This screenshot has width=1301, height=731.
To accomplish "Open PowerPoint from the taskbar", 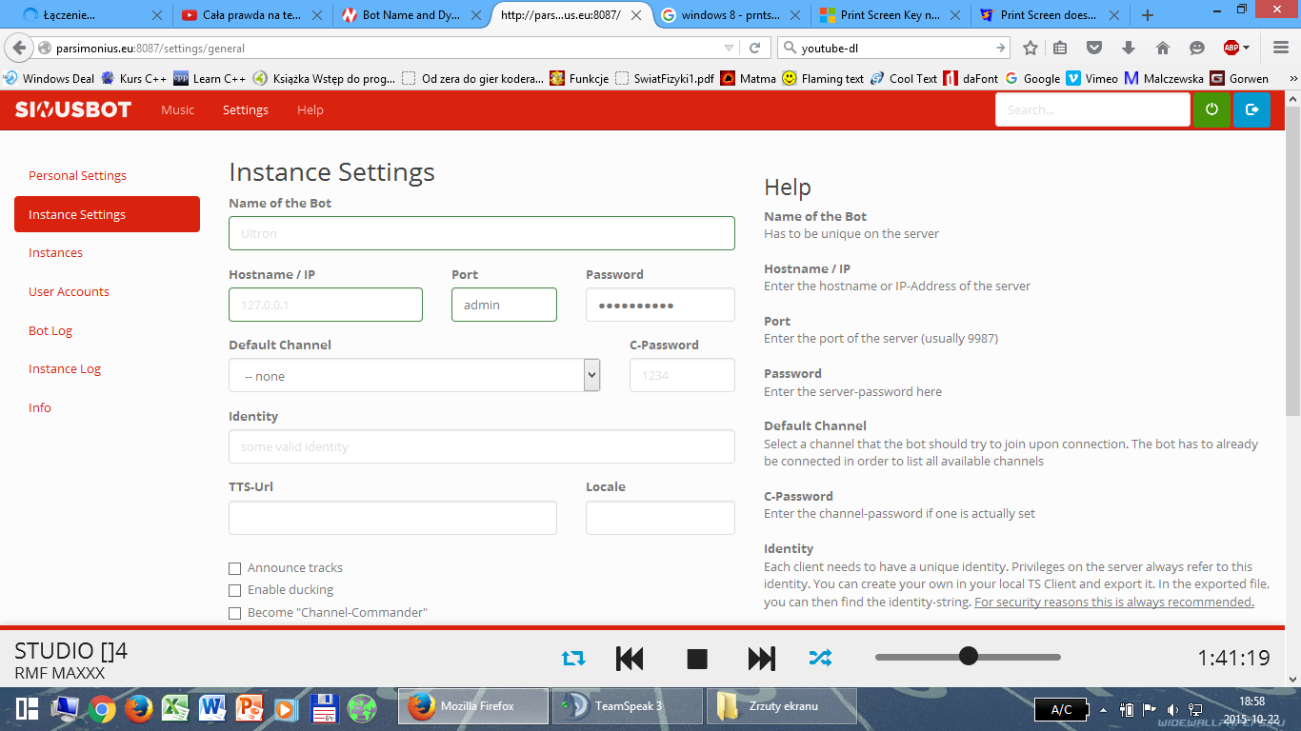I will [249, 707].
